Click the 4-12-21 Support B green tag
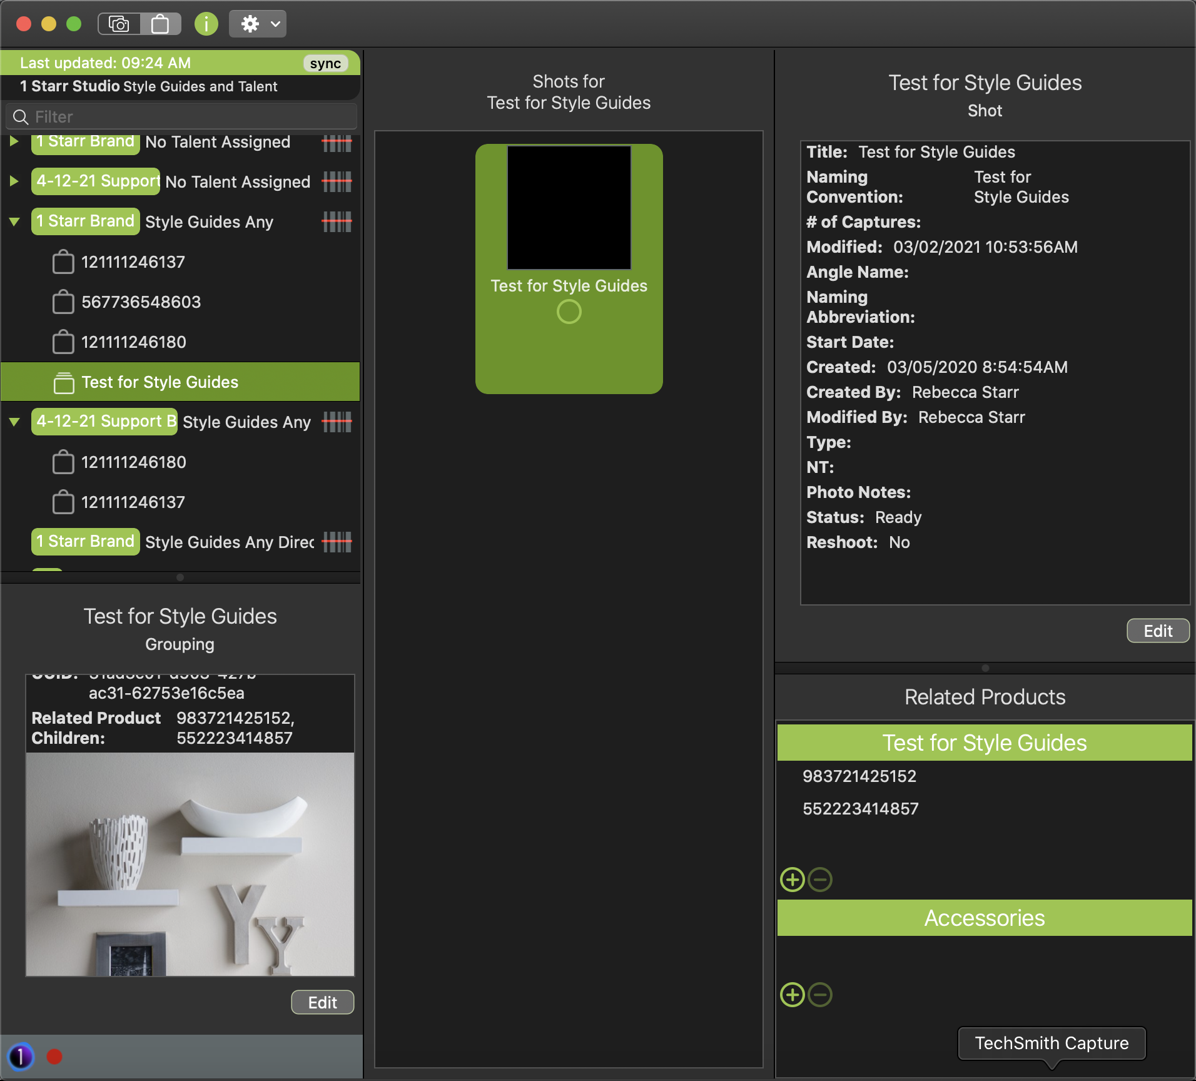Screen dimensions: 1196x1081 pos(104,421)
